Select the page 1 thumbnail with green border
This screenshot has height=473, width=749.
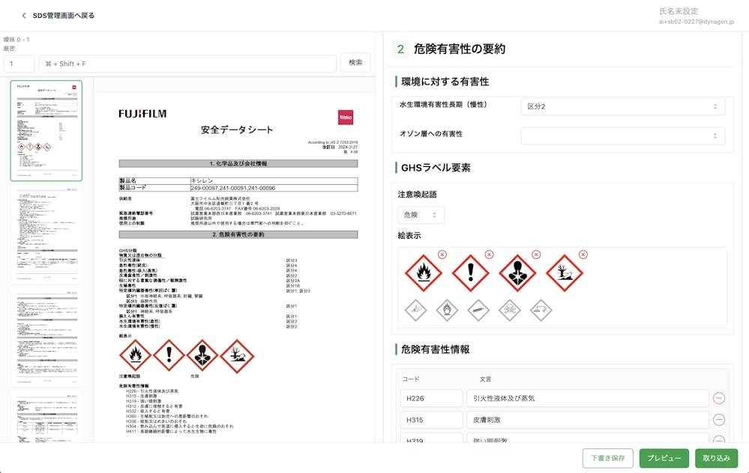pos(46,131)
